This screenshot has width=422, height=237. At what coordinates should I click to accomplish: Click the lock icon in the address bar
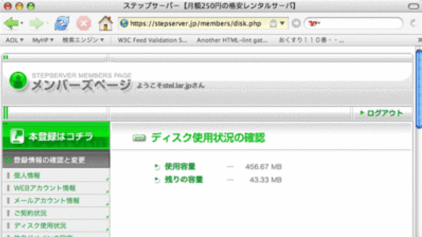[x=273, y=23]
